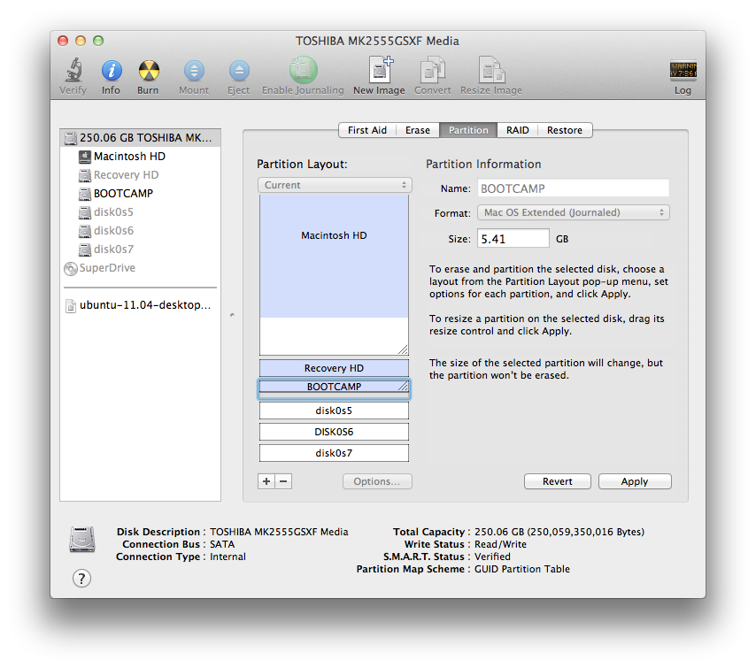
Task: Open the help question mark button
Action: click(82, 578)
